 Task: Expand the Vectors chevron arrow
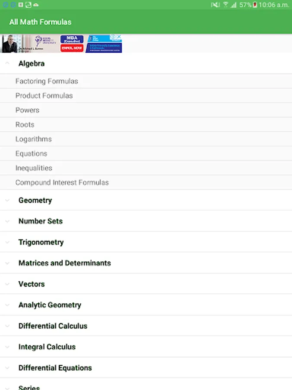pos(7,284)
